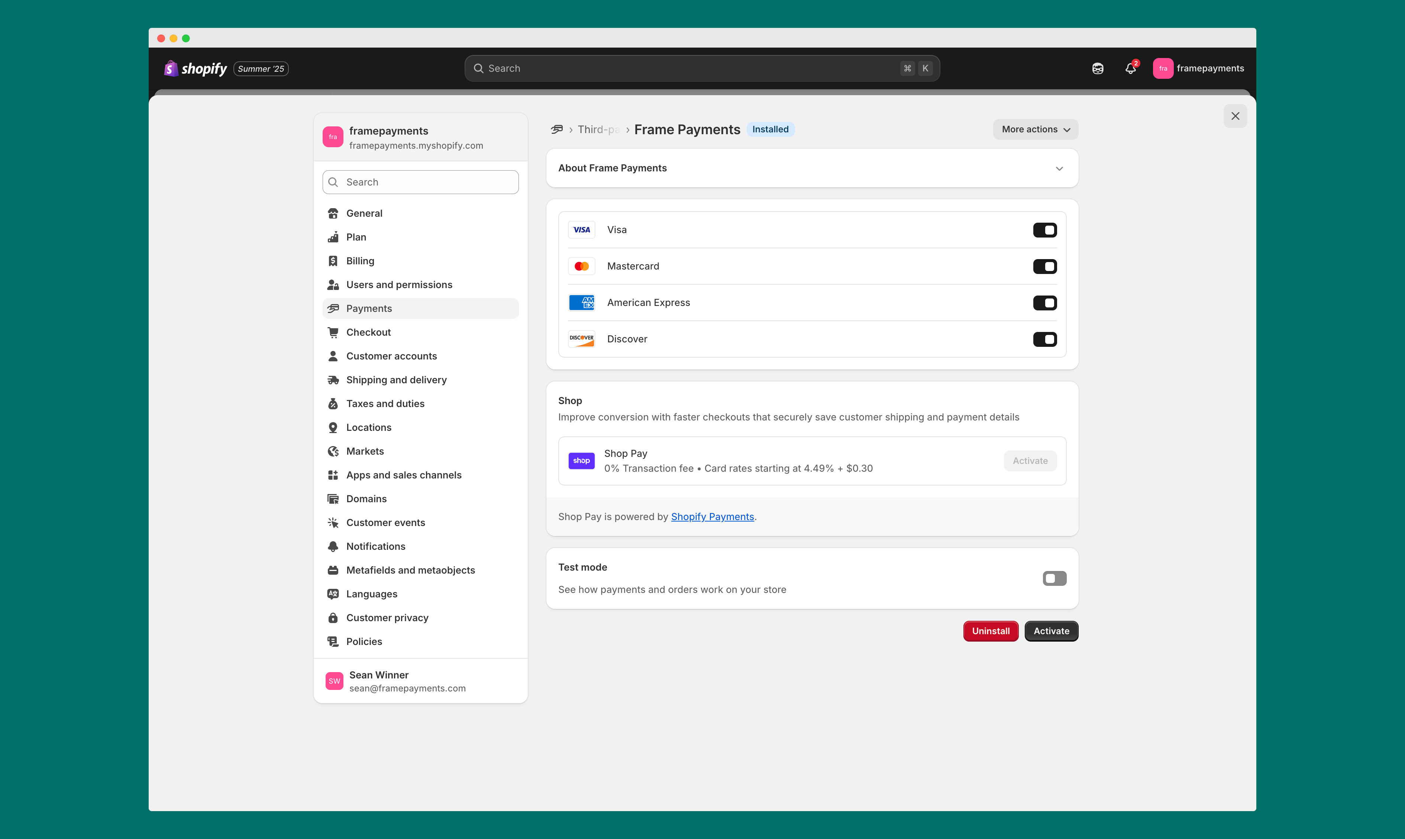
Task: Click the Locations pin icon
Action: pos(333,427)
